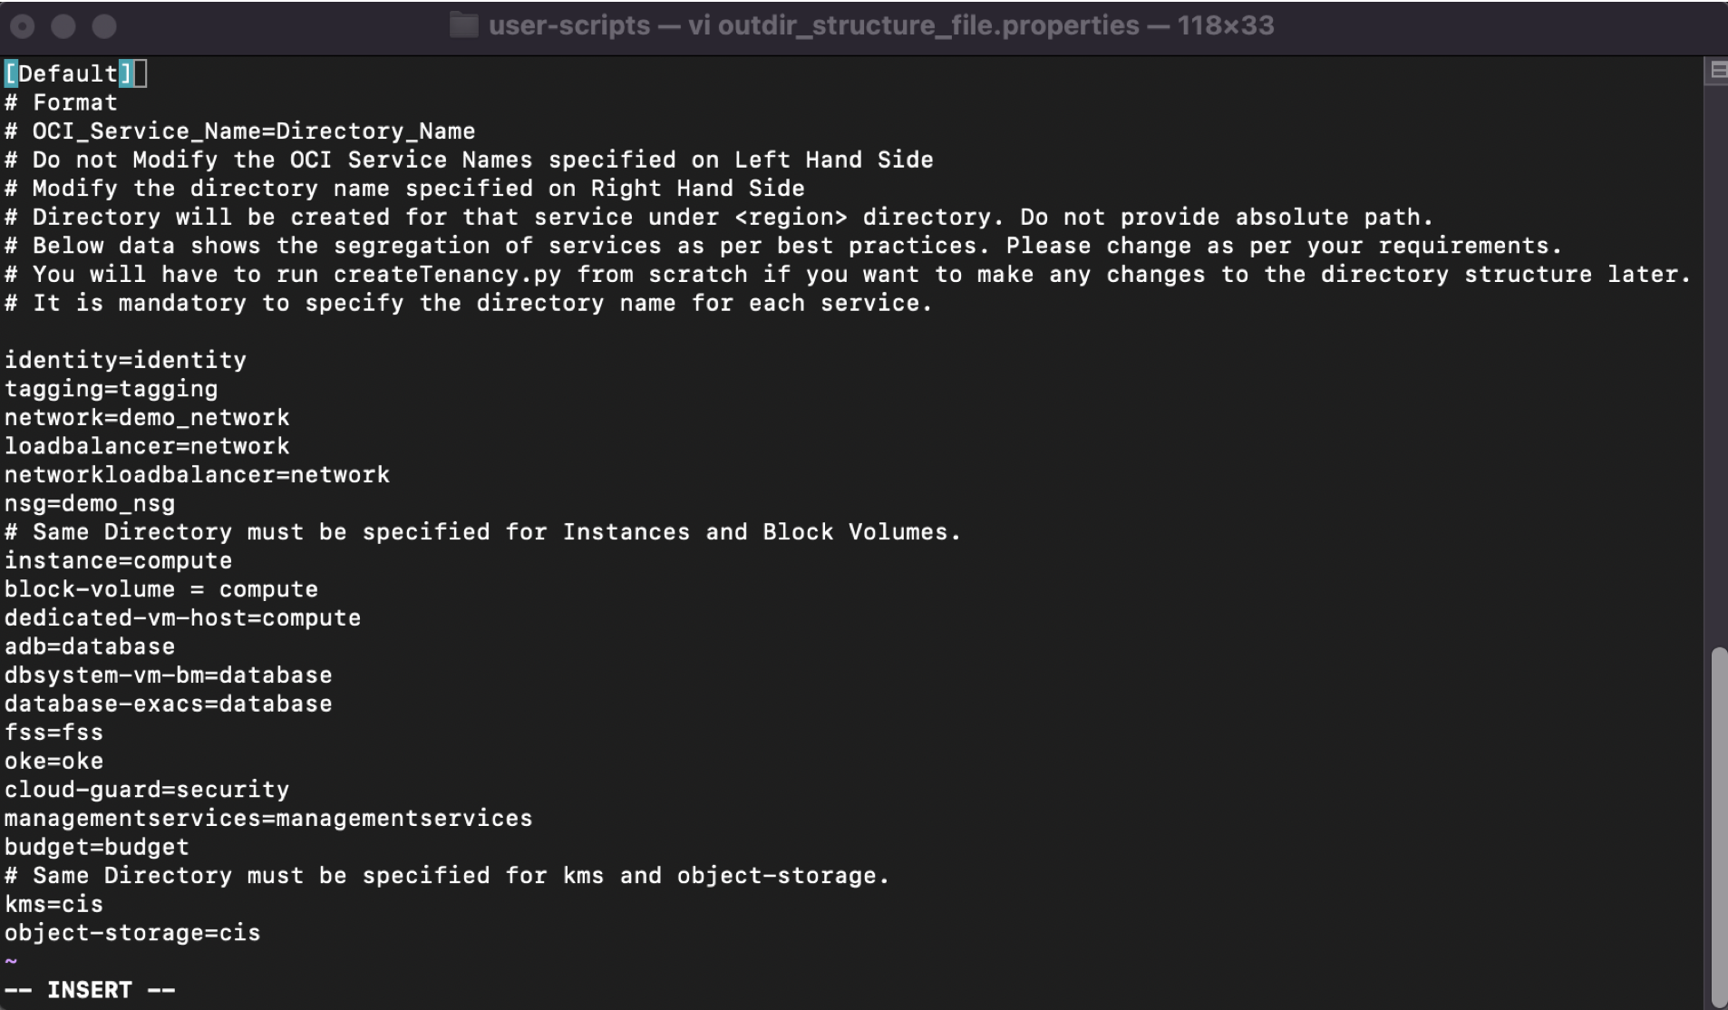Click the window title text

(x=880, y=25)
